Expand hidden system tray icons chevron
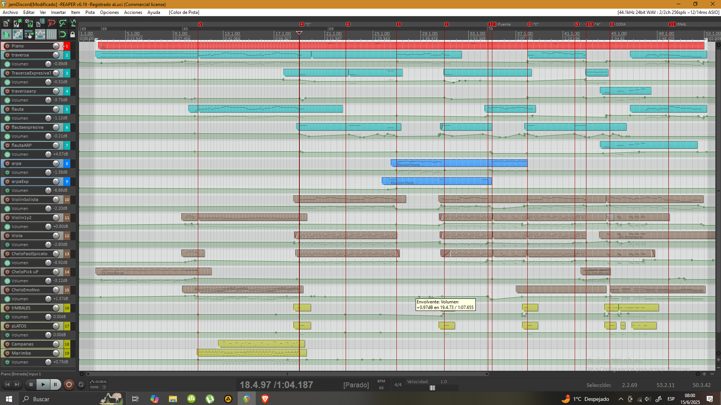 pos(621,399)
